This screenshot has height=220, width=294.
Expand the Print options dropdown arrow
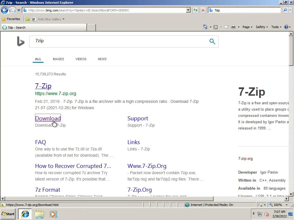[239, 27]
